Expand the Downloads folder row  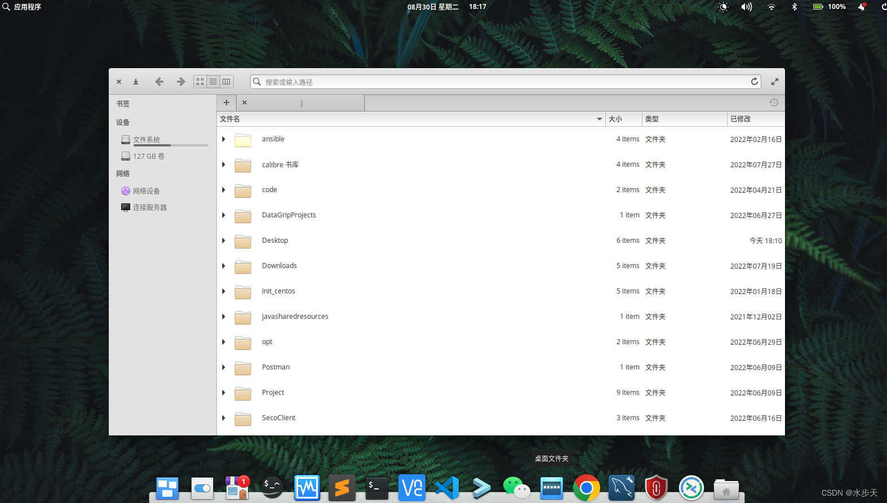tap(224, 266)
